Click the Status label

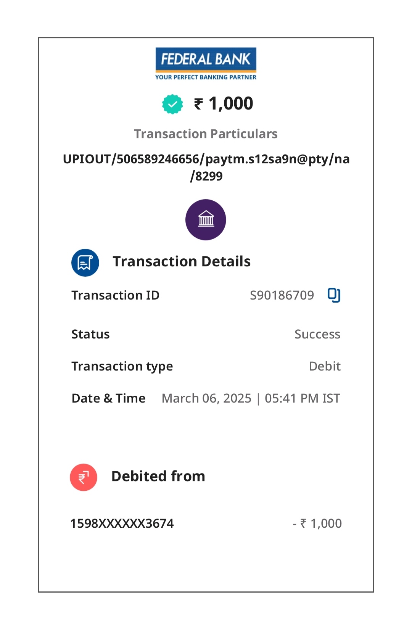90,334
